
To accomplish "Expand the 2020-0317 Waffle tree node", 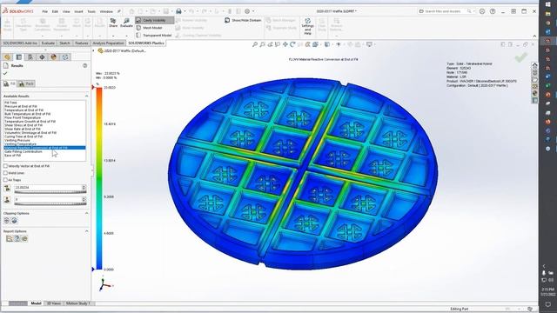I will [94, 50].
